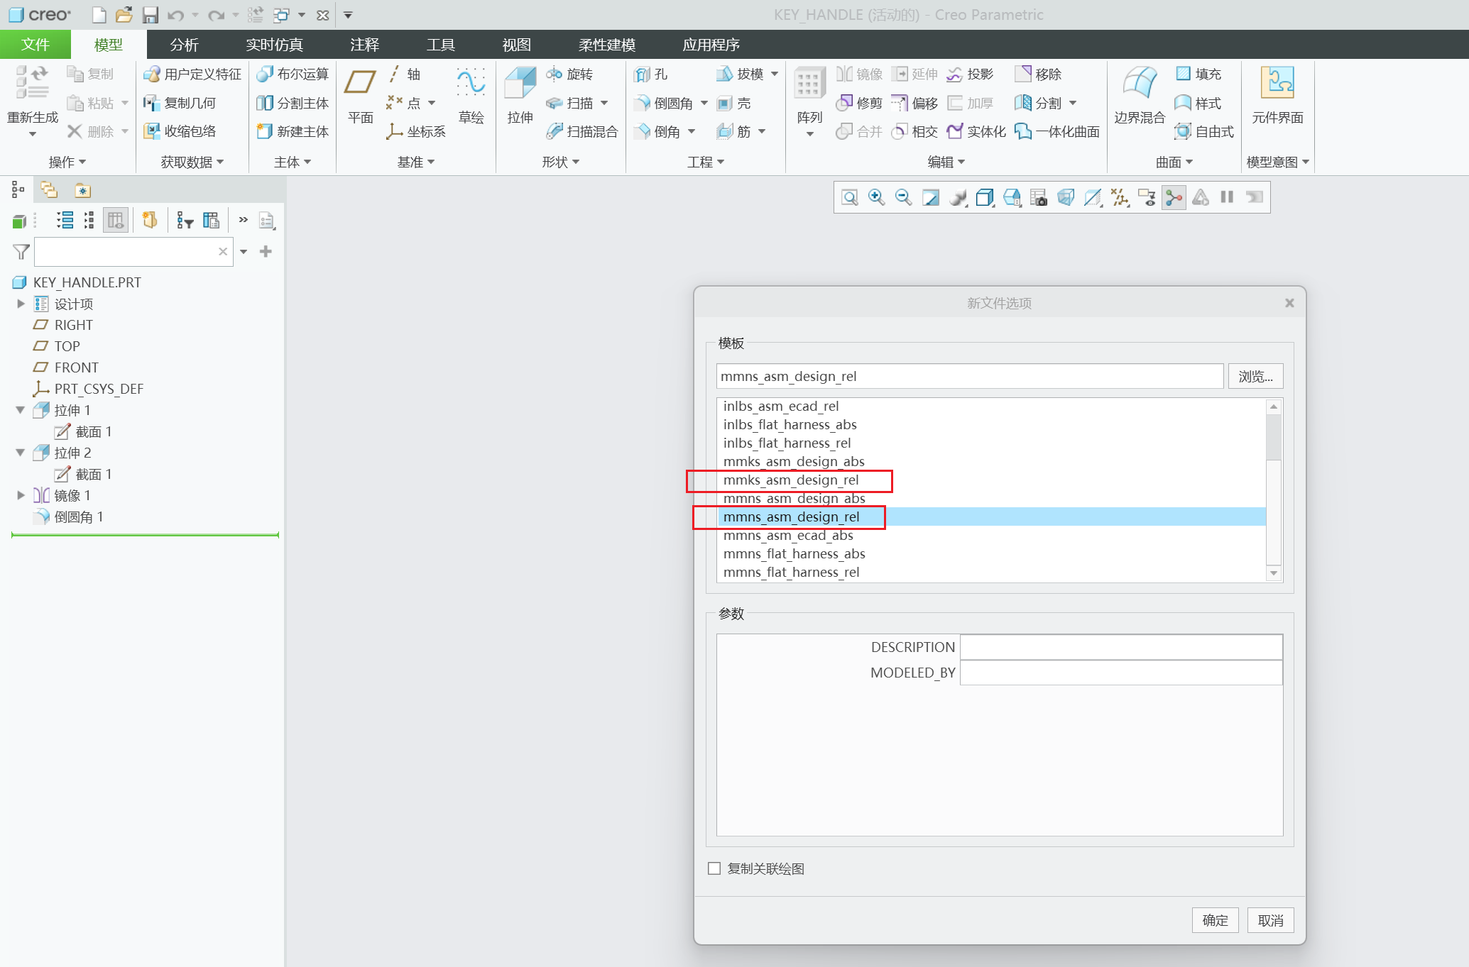This screenshot has height=967, width=1469.
Task: Open the 文件 menu
Action: pos(35,45)
